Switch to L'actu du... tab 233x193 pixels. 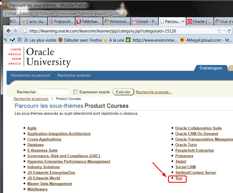pyautogui.click(x=34, y=22)
